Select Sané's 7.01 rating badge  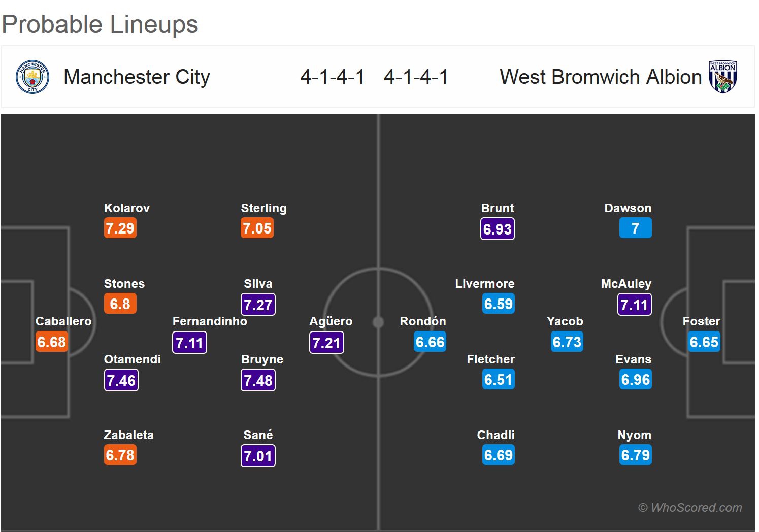[x=258, y=456]
